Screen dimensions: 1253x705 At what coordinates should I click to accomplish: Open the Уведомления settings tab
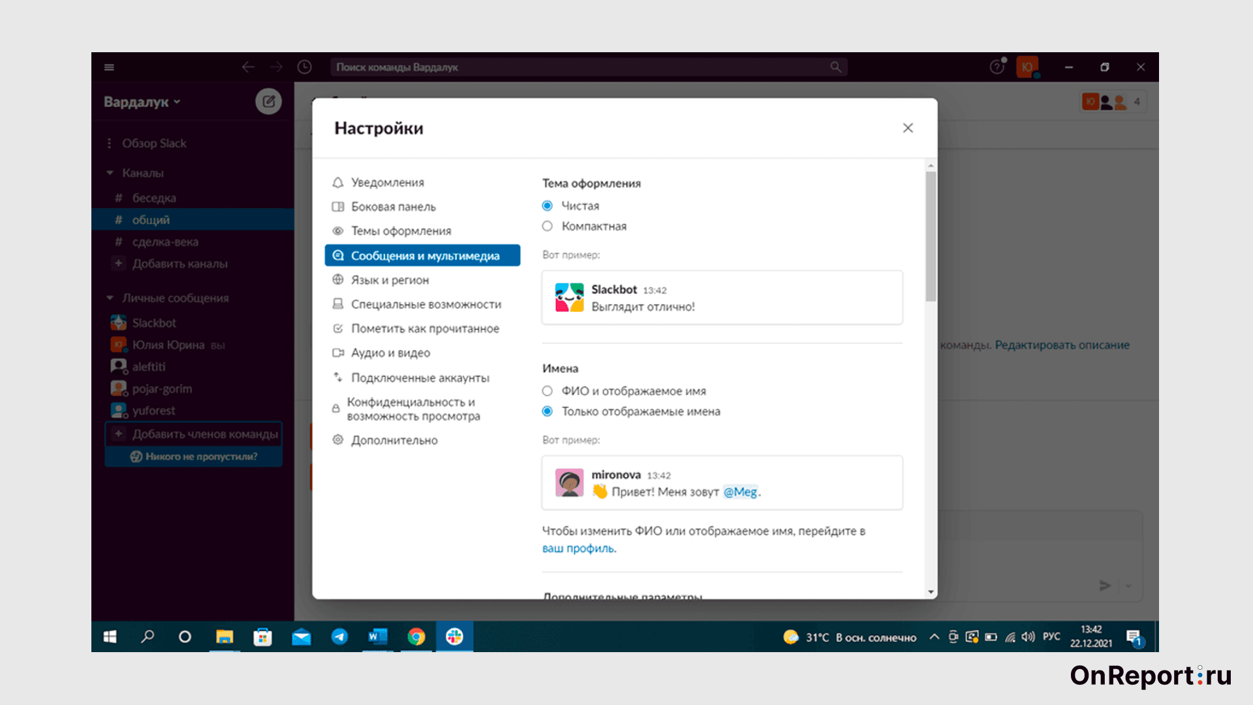point(422,182)
